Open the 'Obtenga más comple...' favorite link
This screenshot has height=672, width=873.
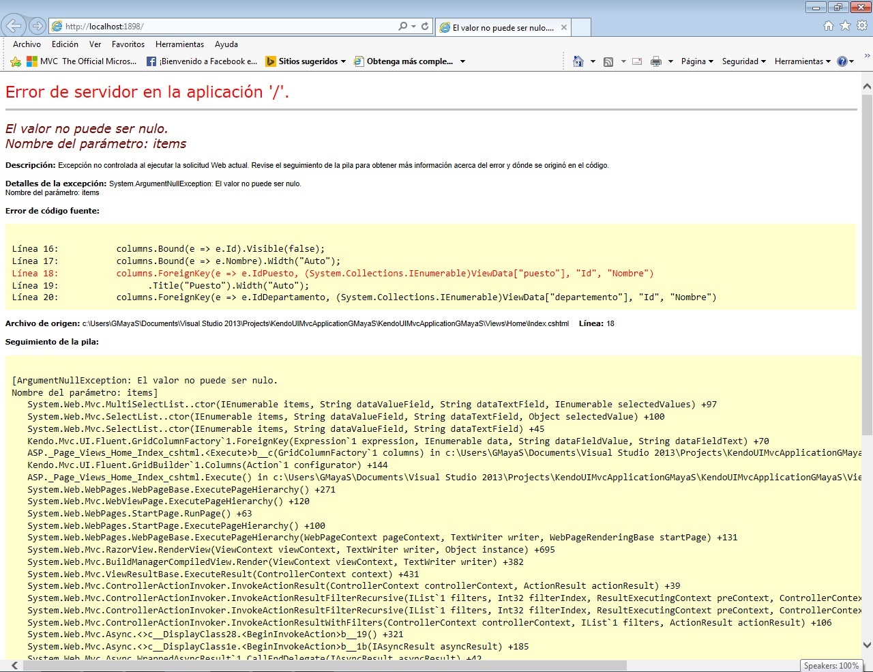(x=404, y=61)
